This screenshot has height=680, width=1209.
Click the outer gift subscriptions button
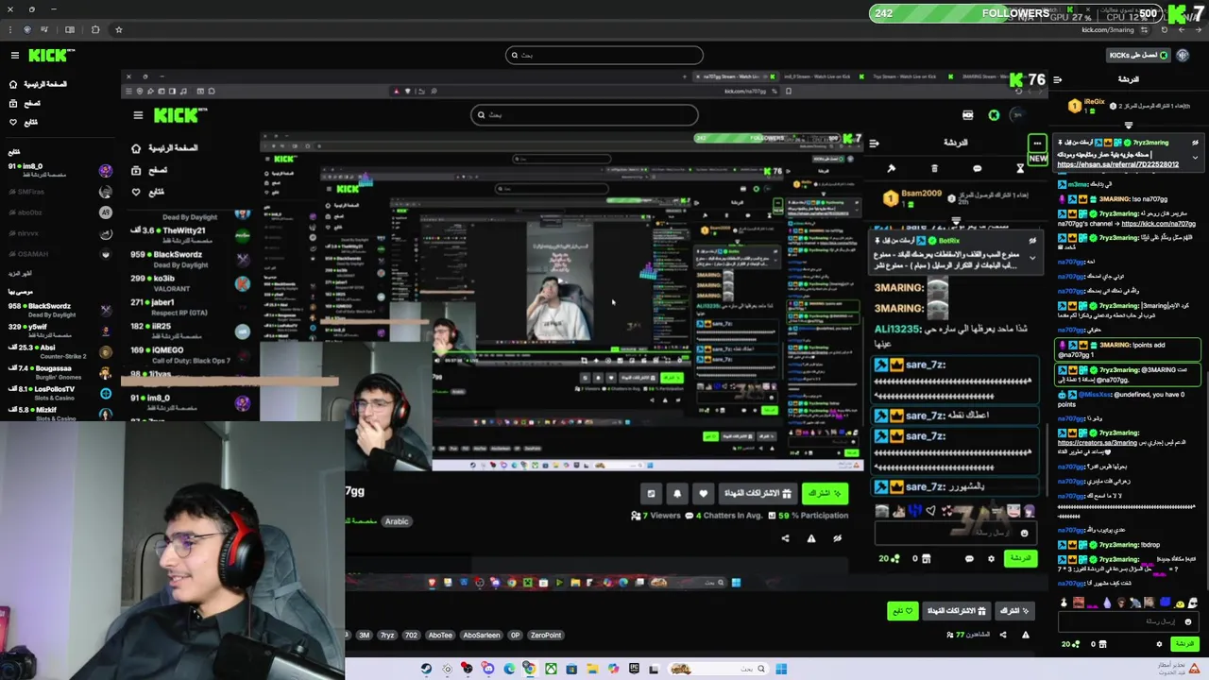coord(955,611)
